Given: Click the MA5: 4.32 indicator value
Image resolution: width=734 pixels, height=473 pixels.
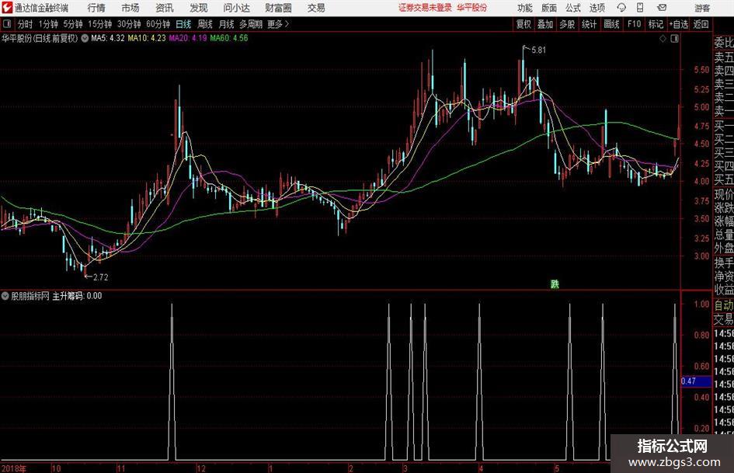Looking at the screenshot, I should pos(108,38).
